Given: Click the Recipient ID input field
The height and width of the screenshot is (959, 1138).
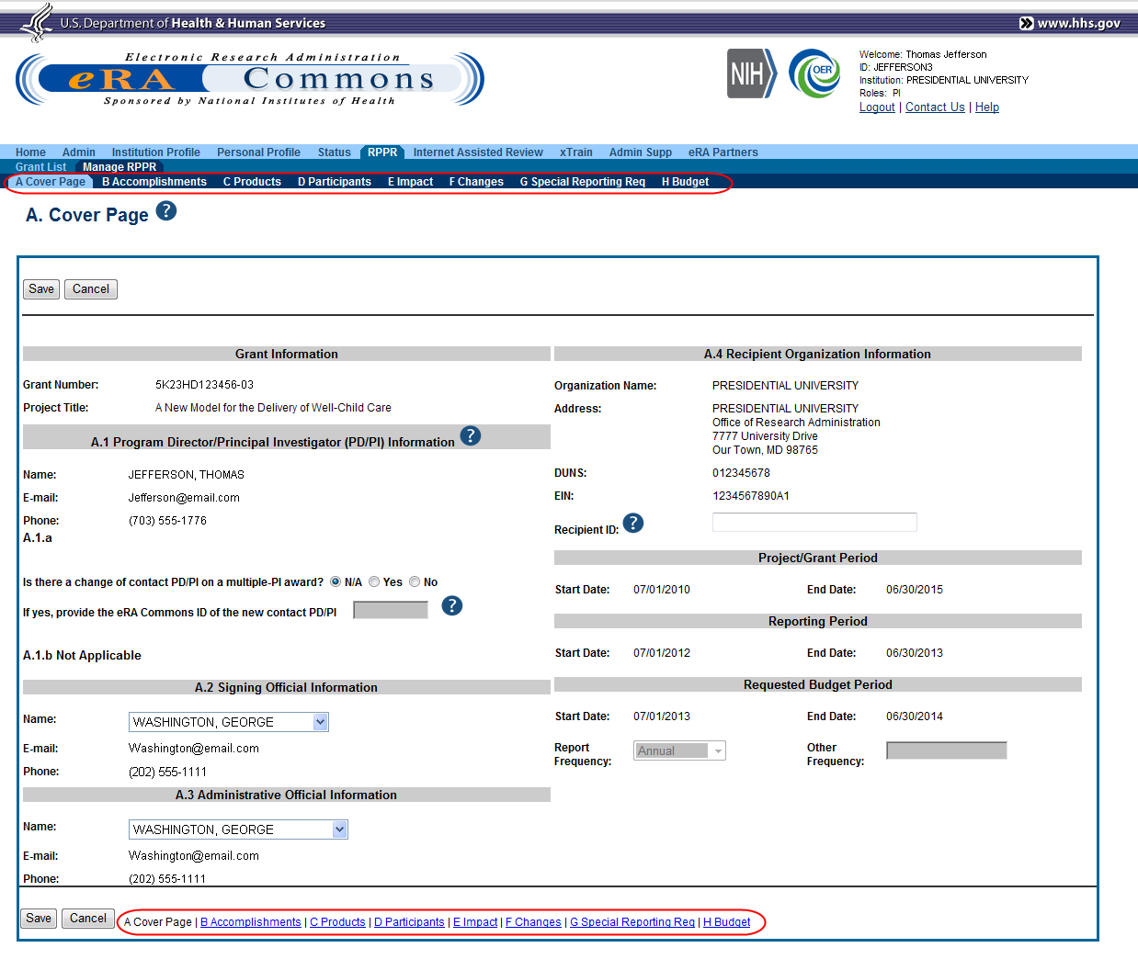Looking at the screenshot, I should point(814,522).
